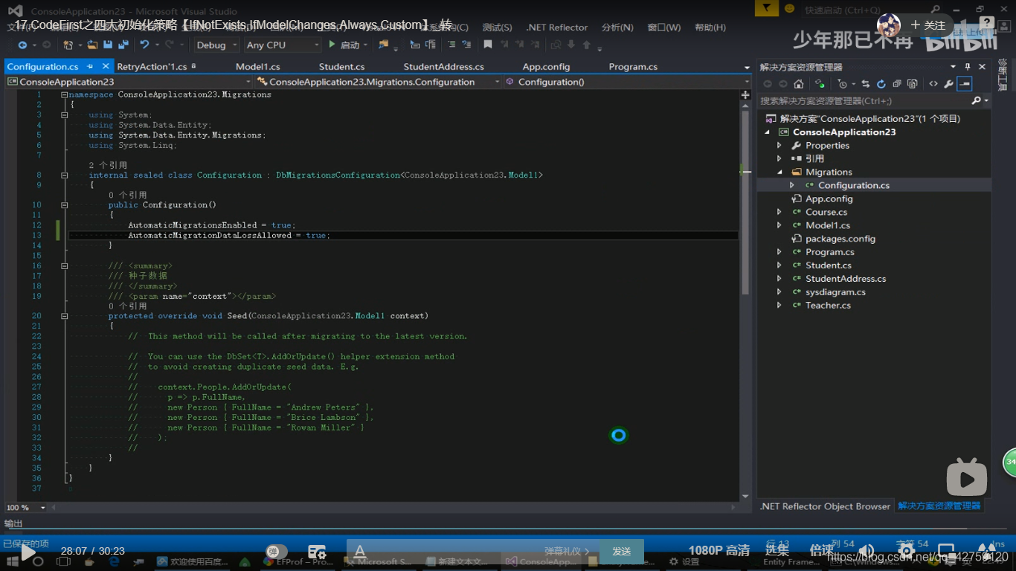The image size is (1016, 571).
Task: Click the Collapse All icon in Solution Explorer
Action: [897, 84]
